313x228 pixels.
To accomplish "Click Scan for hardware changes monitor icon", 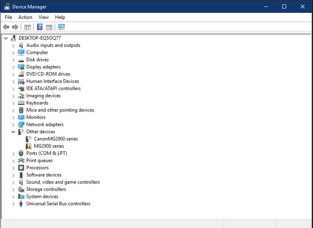I will click(x=61, y=27).
